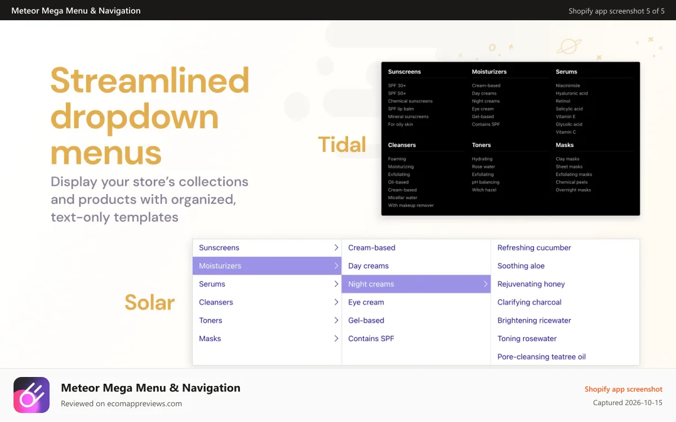
Task: Select Cream-based in Solar second column
Action: (x=372, y=248)
